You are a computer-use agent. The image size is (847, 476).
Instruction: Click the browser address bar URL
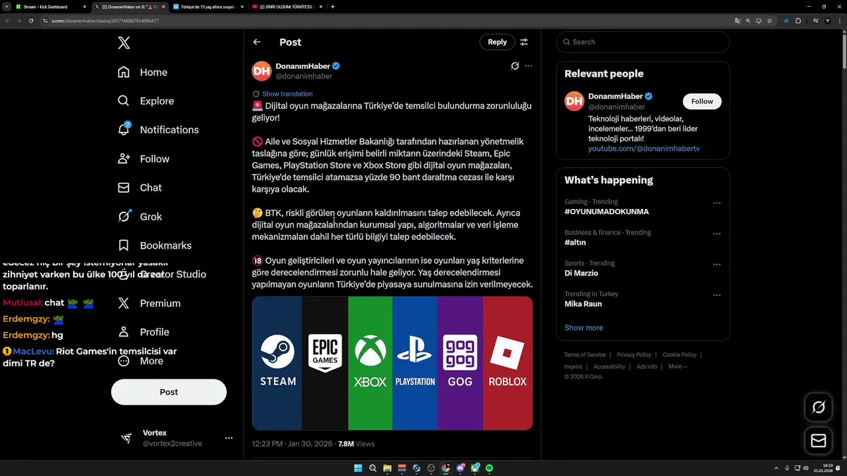pyautogui.click(x=105, y=20)
